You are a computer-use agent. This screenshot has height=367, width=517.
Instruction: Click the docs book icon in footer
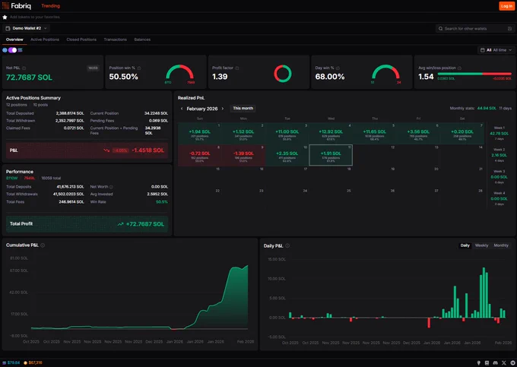[487, 362]
